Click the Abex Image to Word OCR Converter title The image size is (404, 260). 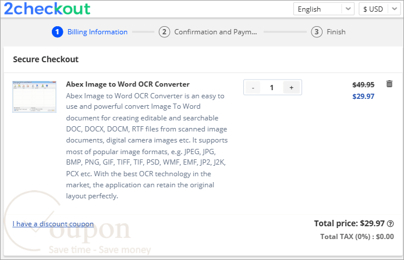pos(128,84)
